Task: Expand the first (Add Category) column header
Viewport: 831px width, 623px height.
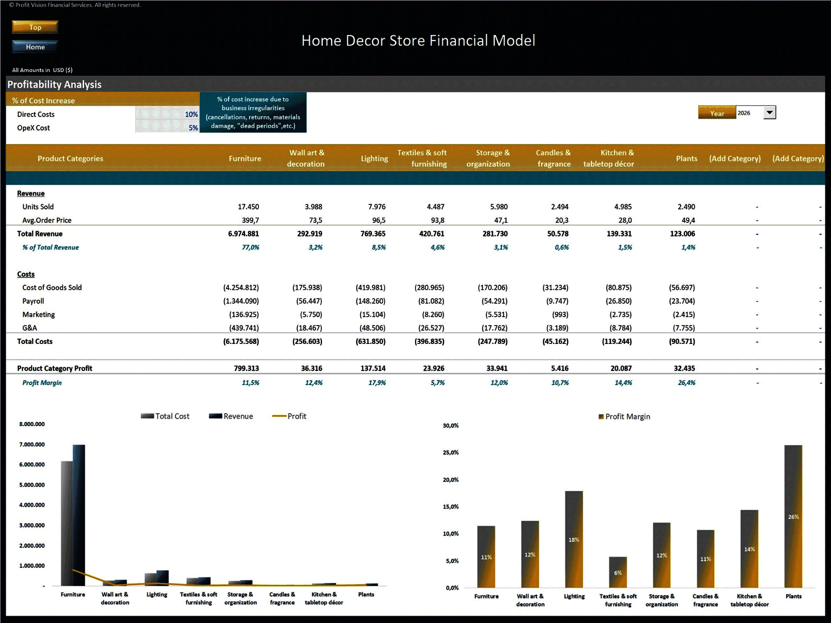Action: coord(735,158)
